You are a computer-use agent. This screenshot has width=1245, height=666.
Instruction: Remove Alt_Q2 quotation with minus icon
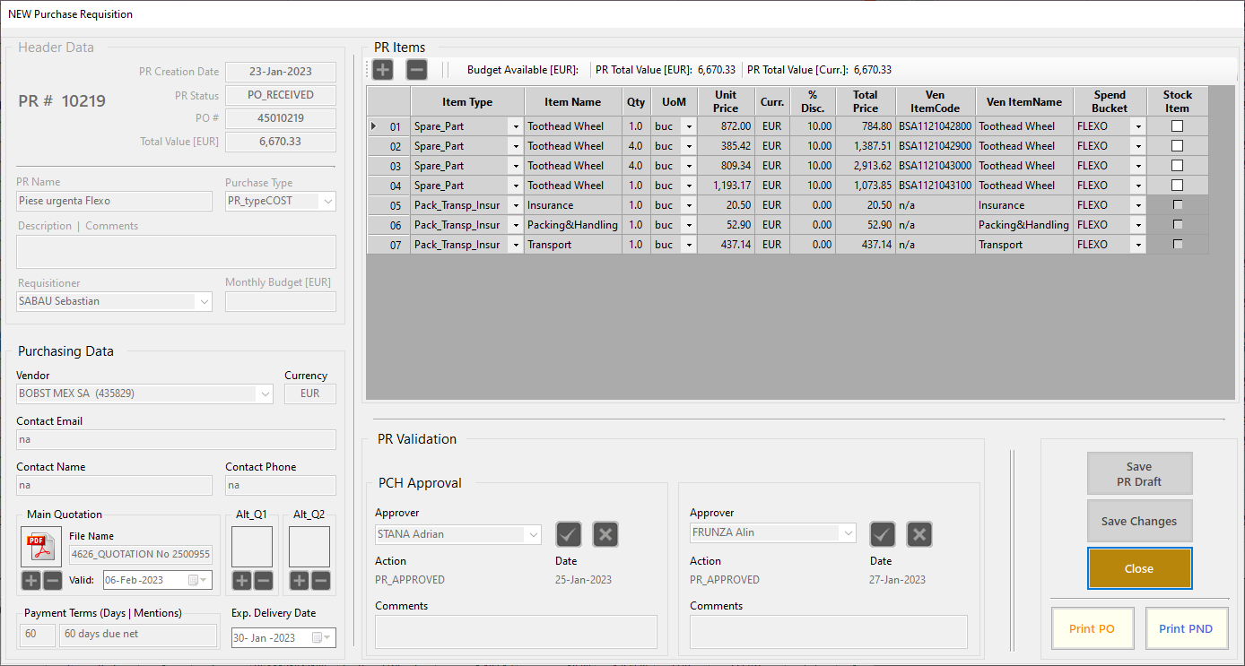click(321, 581)
